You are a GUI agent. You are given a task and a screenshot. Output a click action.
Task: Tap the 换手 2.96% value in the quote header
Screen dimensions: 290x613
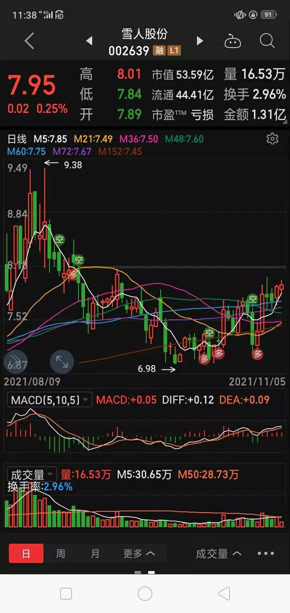coord(255,94)
